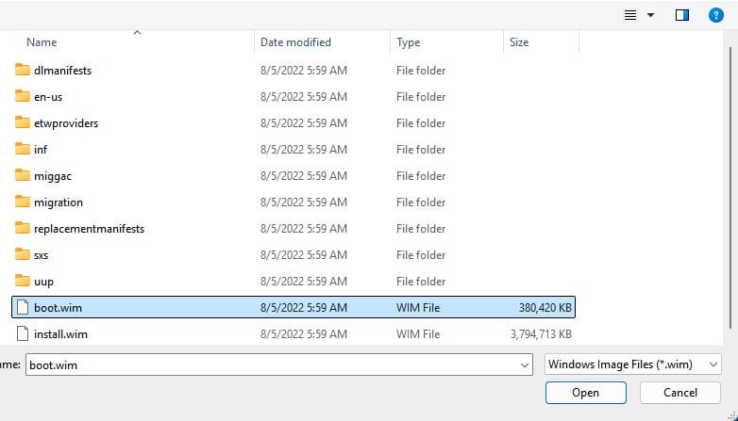Open the Windows Image Files filter dropdown
This screenshot has width=738, height=421.
coord(632,364)
